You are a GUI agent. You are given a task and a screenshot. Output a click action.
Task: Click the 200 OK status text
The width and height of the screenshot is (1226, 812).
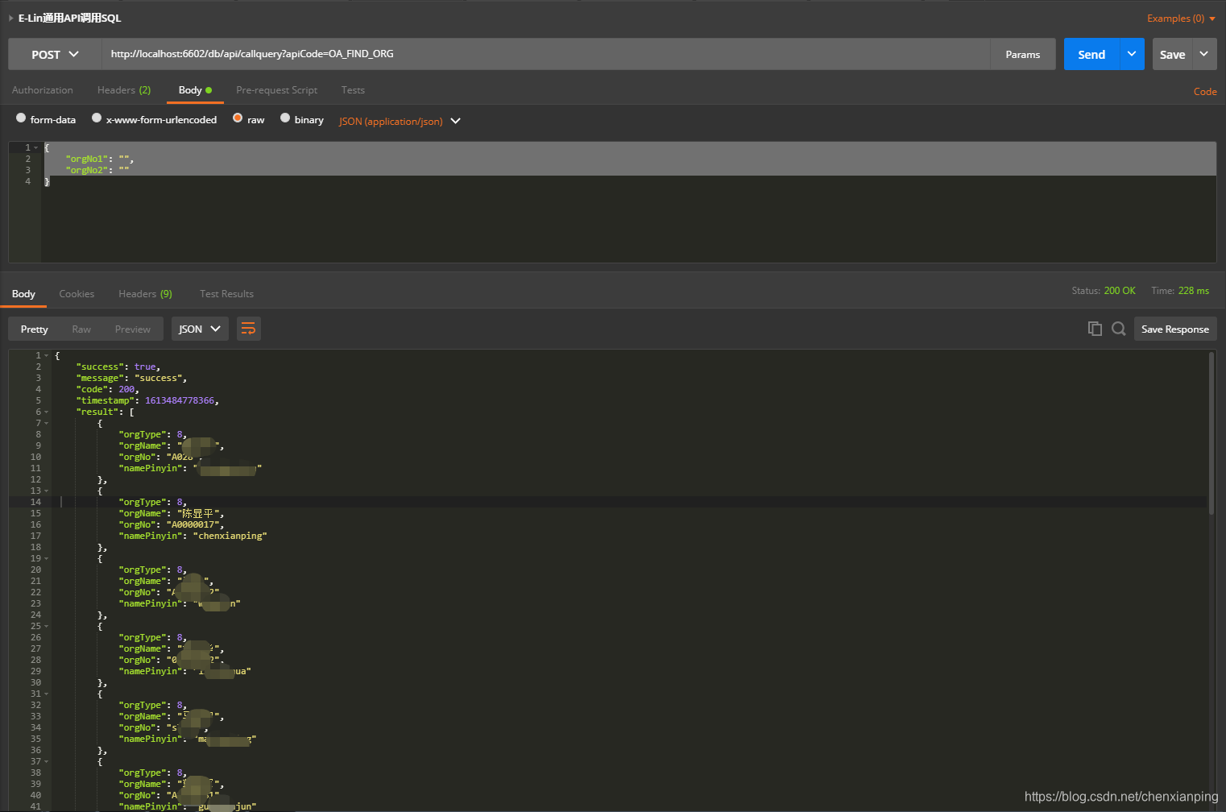[1120, 291]
